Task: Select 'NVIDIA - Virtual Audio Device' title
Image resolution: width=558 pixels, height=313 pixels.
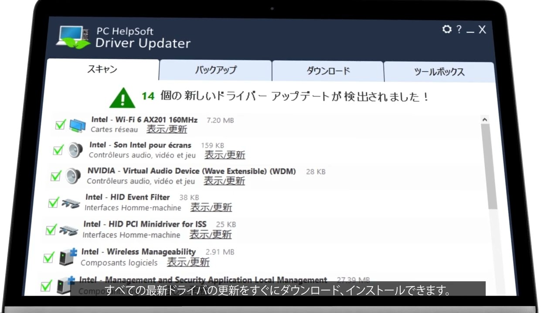Action: tap(192, 171)
